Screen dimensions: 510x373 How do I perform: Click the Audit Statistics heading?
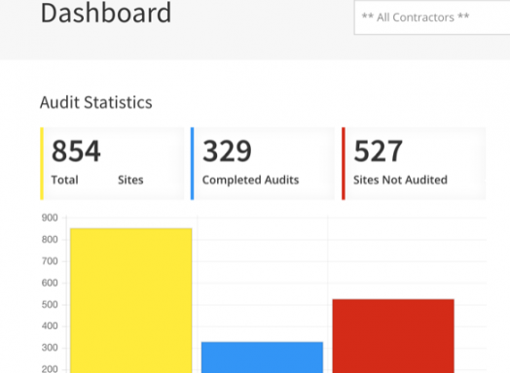96,103
